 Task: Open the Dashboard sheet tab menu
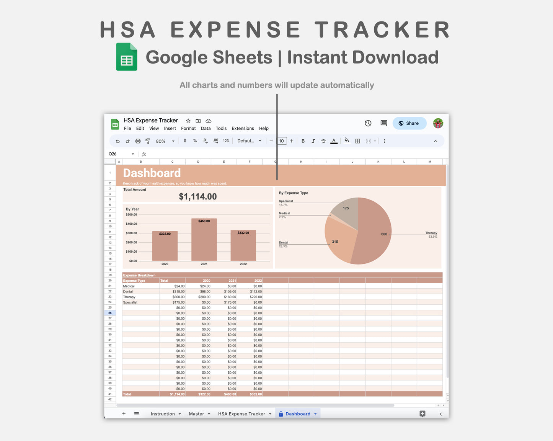click(x=315, y=413)
